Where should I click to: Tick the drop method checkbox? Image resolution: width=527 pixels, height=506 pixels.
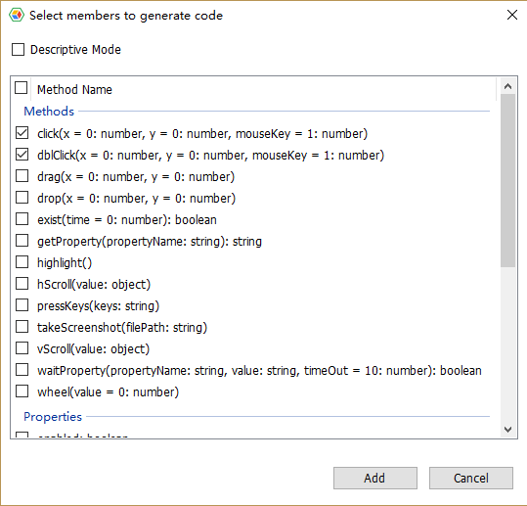coord(22,198)
